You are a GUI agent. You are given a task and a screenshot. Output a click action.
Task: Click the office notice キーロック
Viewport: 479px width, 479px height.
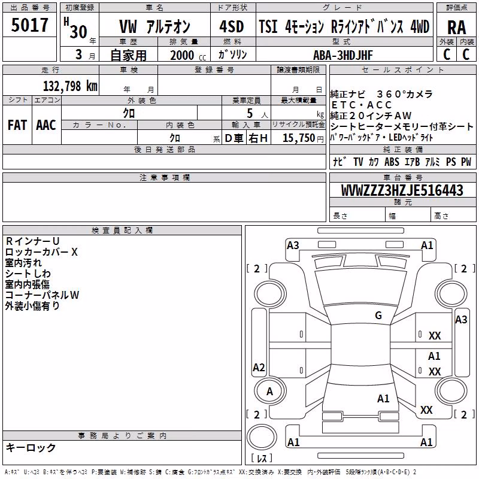point(31,447)
